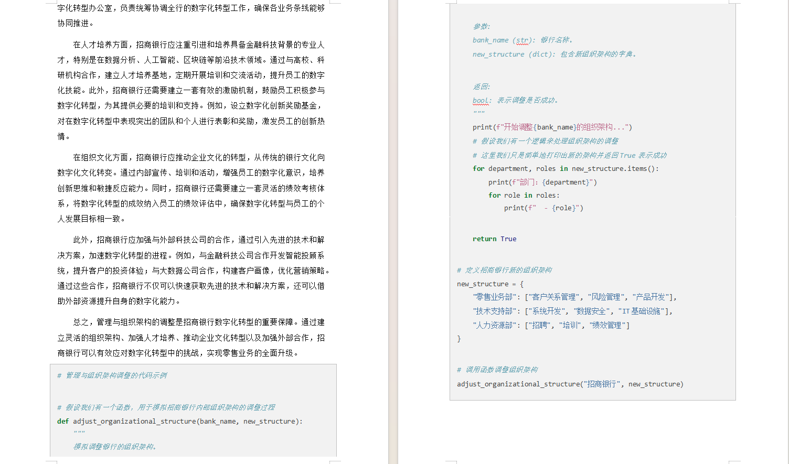Viewport: 789px width, 464px height.
Task: Click the "for department, roles in" line
Action: click(566, 168)
